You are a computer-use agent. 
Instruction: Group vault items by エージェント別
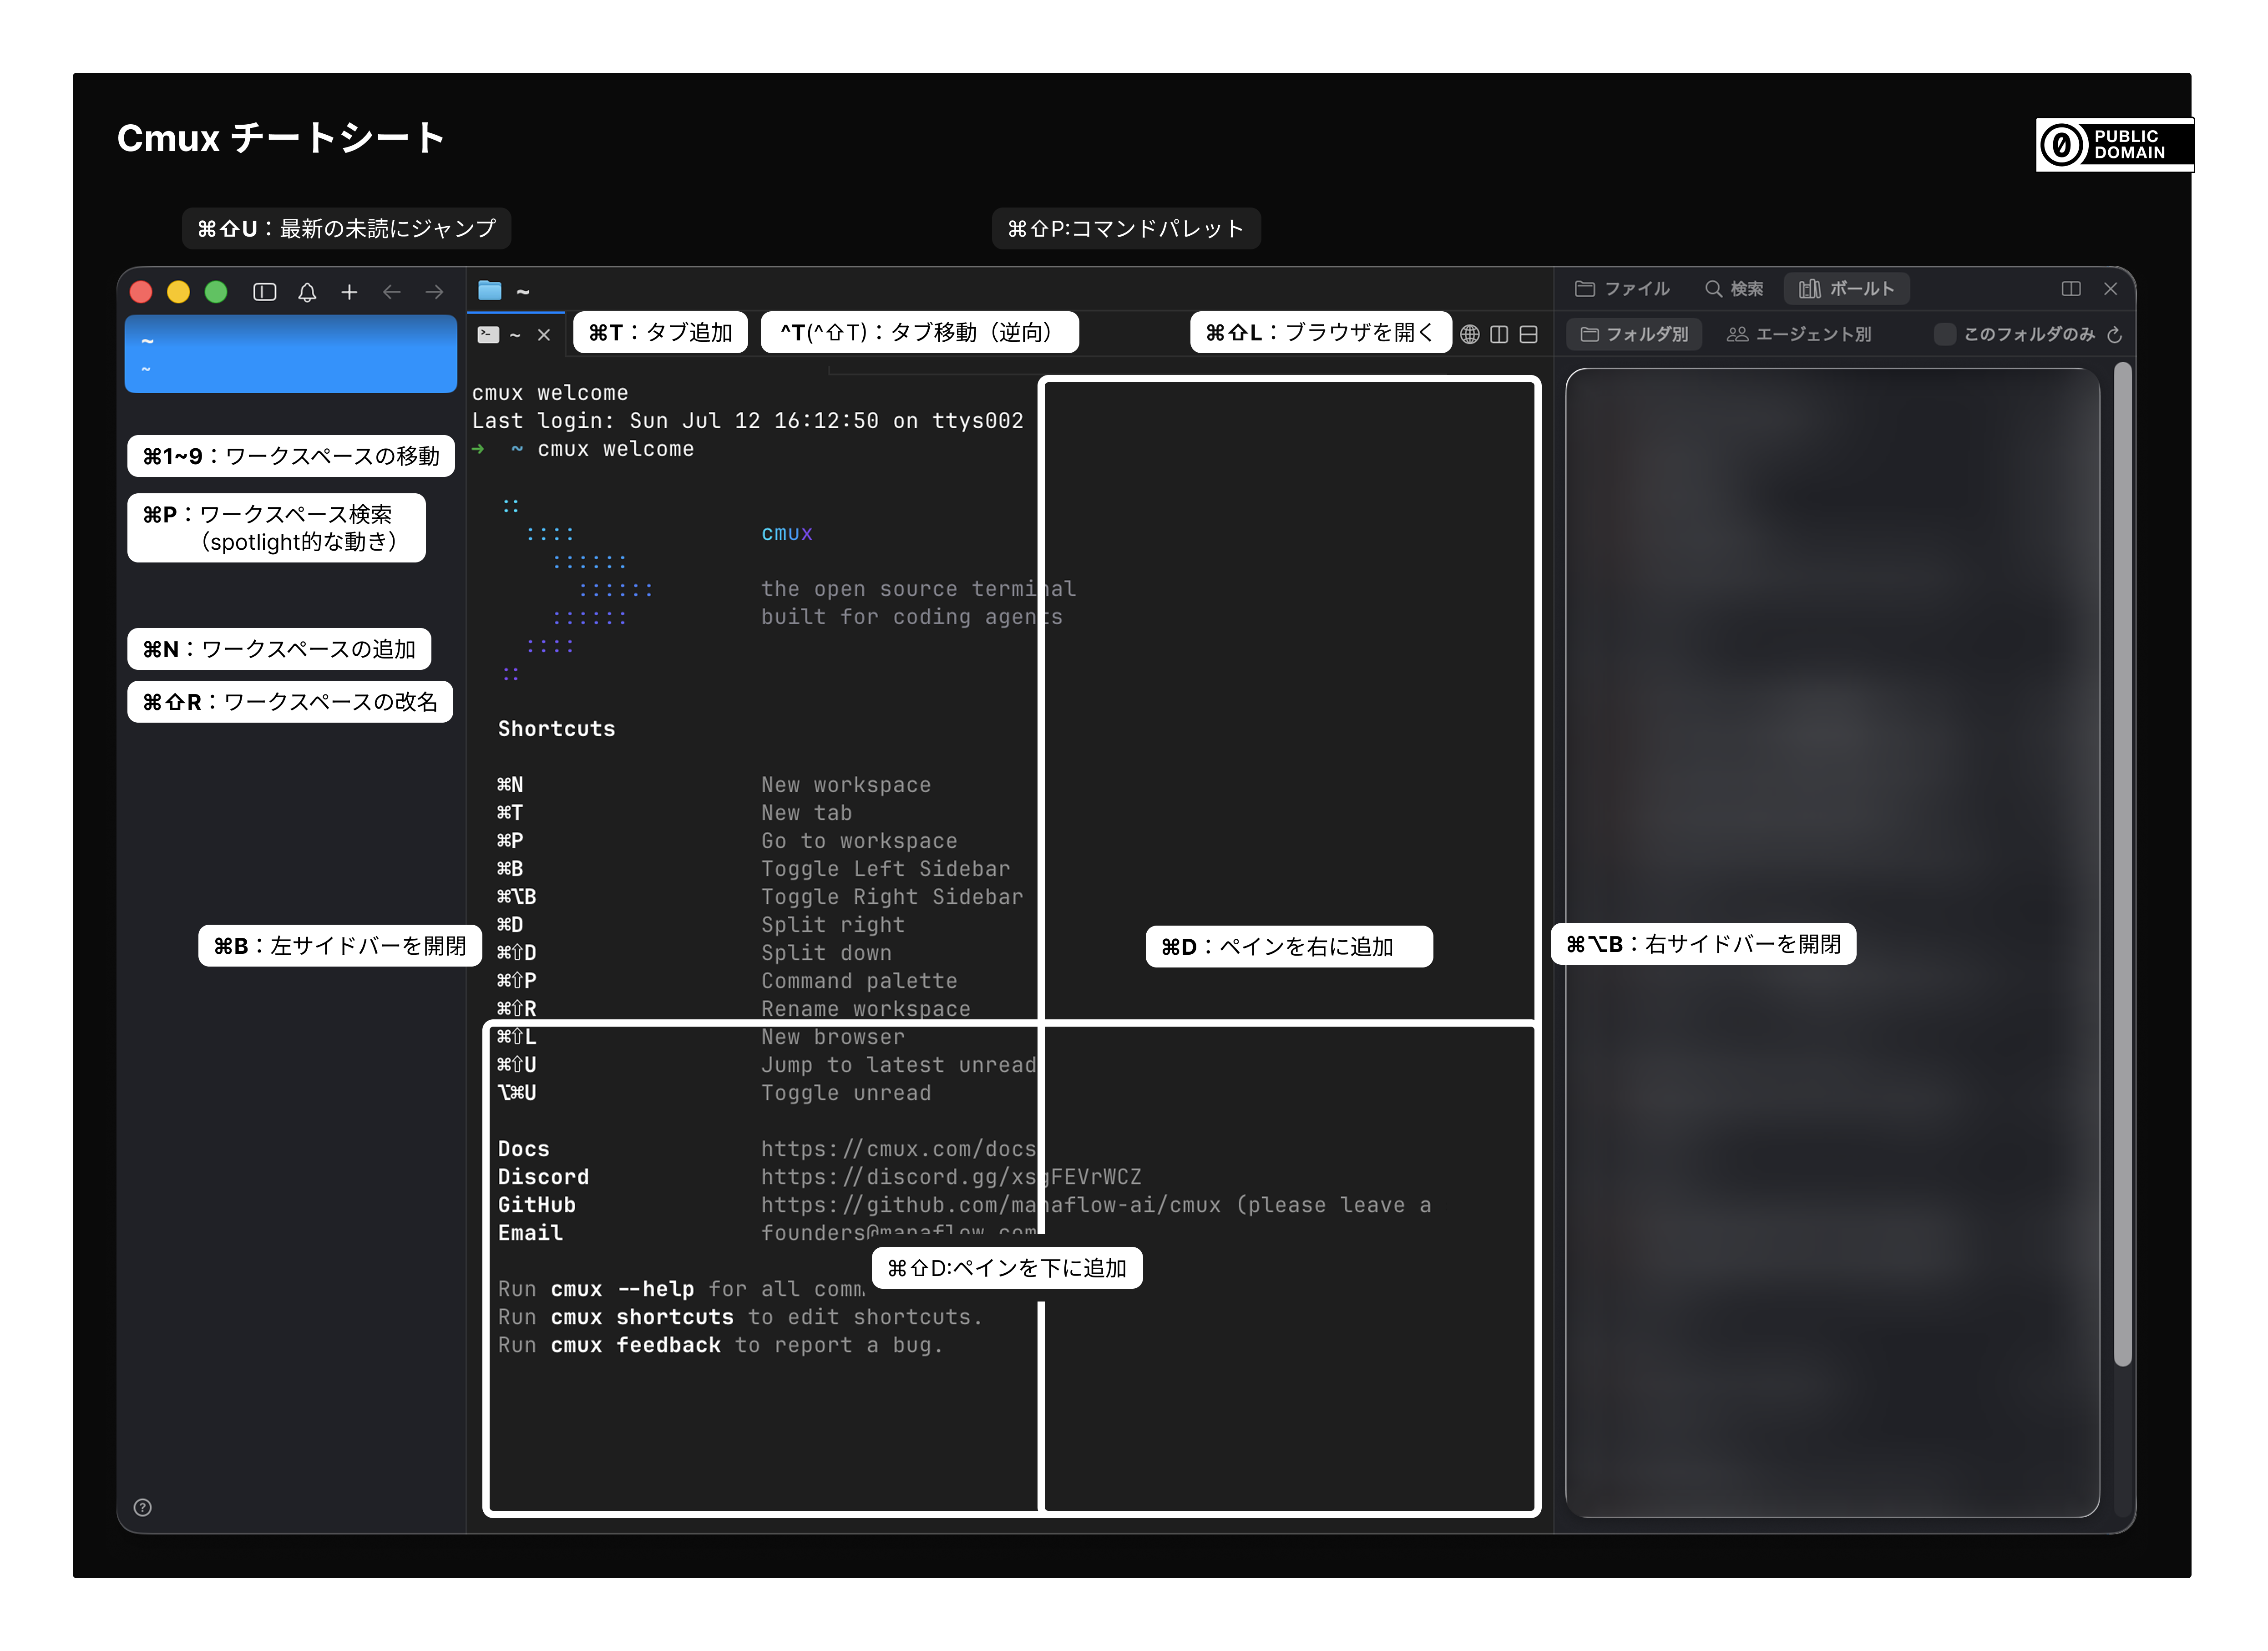(1799, 334)
